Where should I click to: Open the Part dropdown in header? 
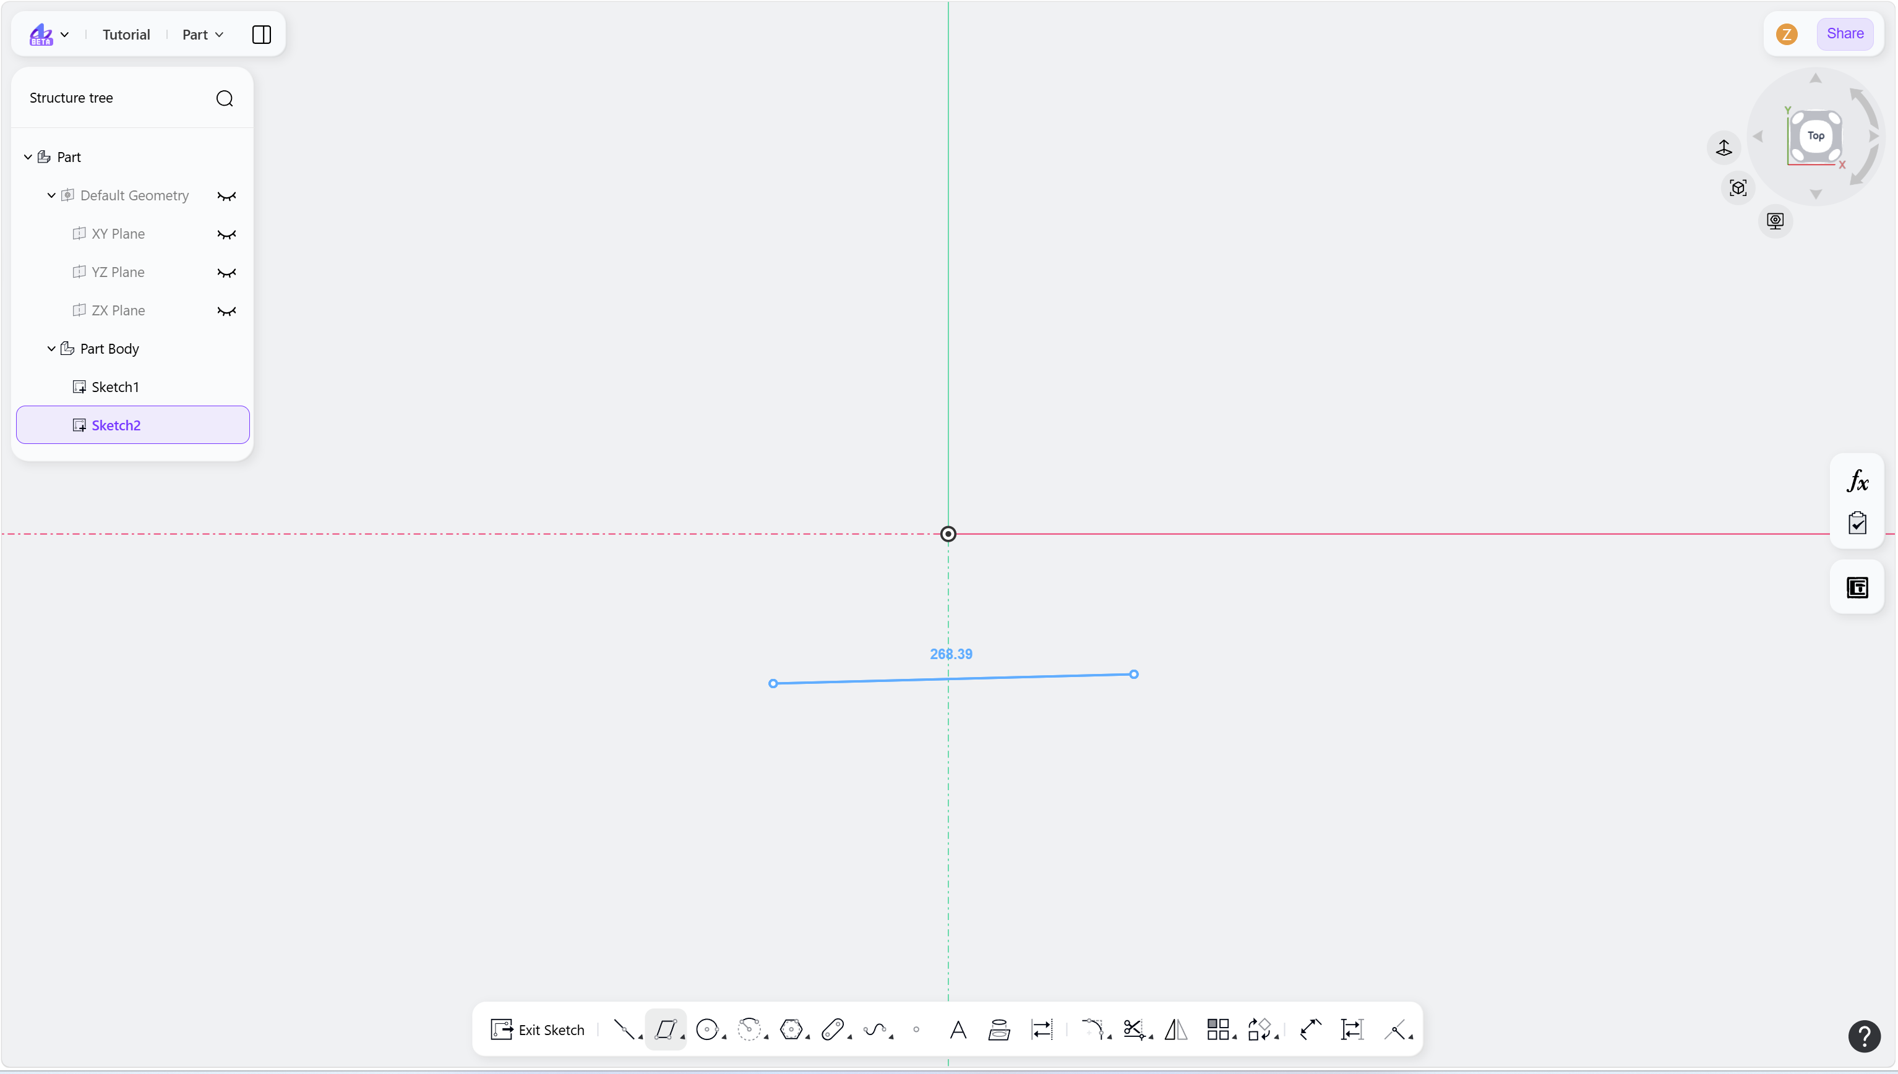pos(203,35)
